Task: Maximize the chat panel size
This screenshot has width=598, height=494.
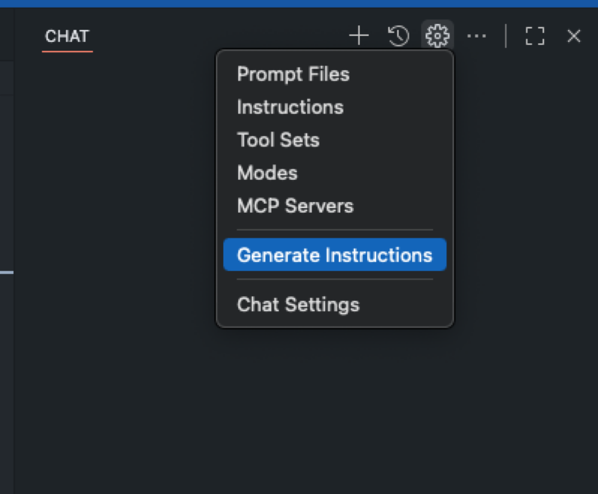Action: (535, 36)
